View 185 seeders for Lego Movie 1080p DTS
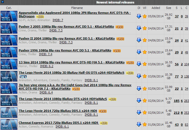The height and width of the screenshot is (130, 189). (176, 101)
